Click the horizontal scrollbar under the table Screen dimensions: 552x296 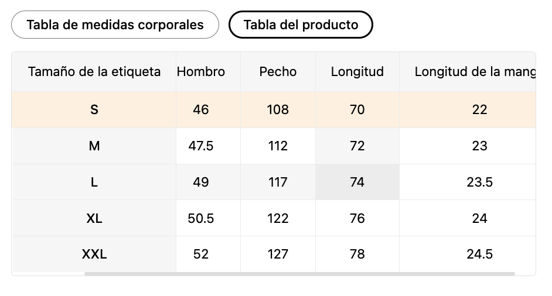pyautogui.click(x=299, y=273)
